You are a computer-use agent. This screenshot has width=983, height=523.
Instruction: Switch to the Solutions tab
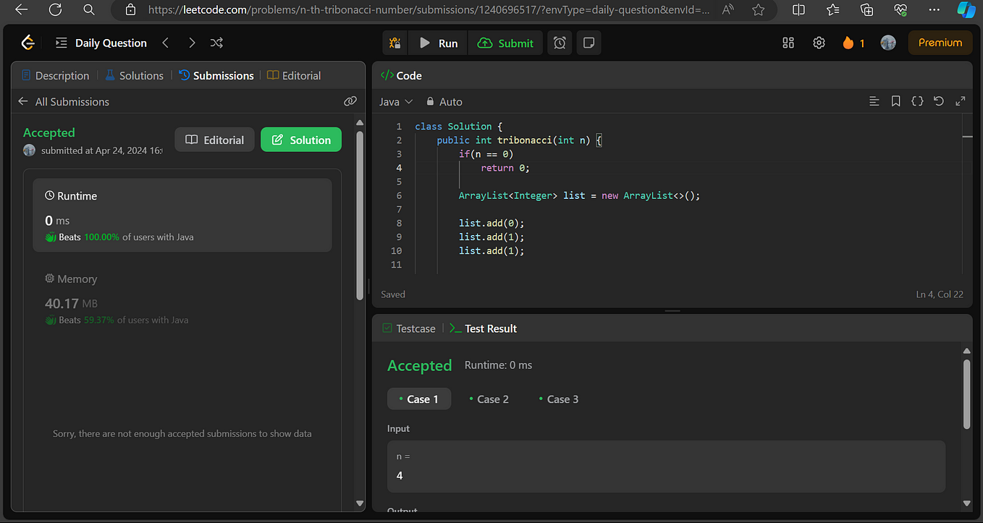click(x=134, y=75)
